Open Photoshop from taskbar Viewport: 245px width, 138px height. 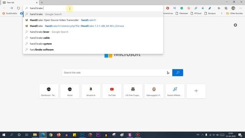click(82, 135)
